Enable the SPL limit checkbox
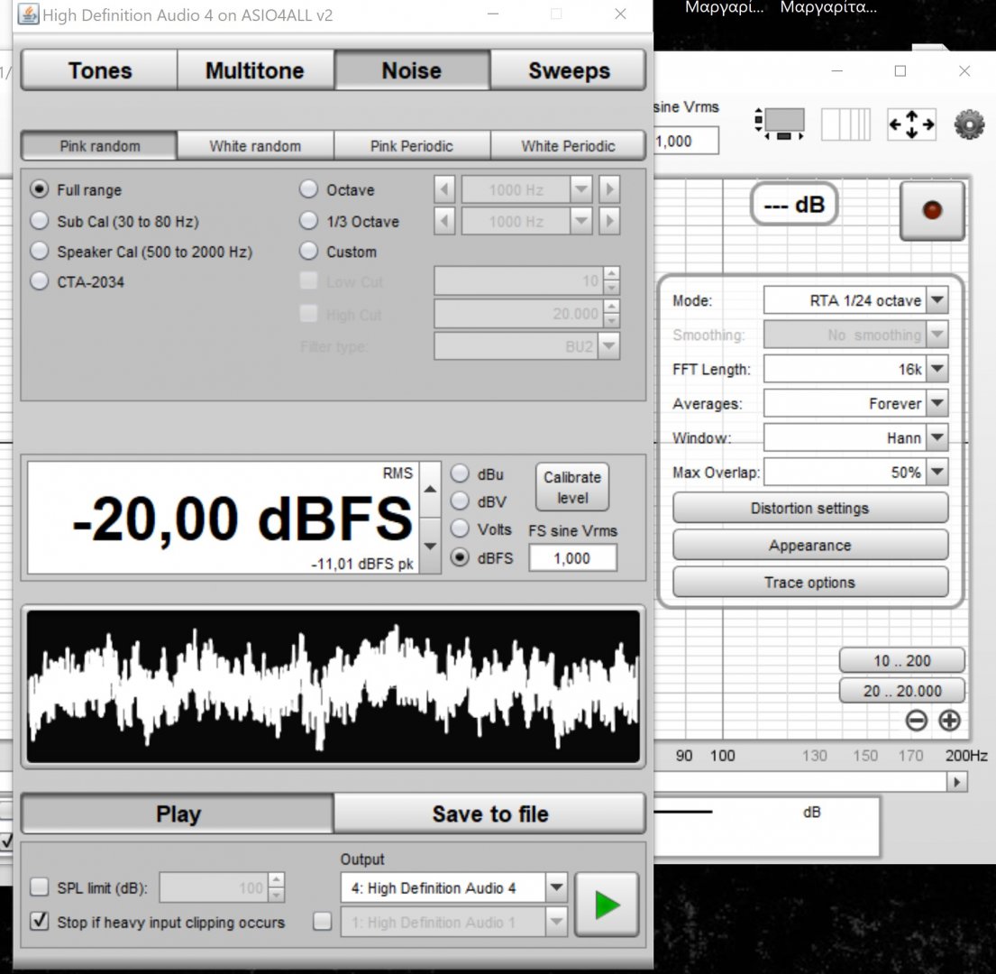This screenshot has width=996, height=974. click(x=40, y=887)
